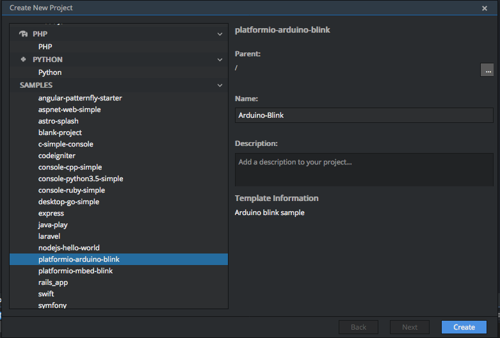Pick platformio-mbed-blink sample
Viewport: 500px width, 338px height.
(x=118, y=271)
